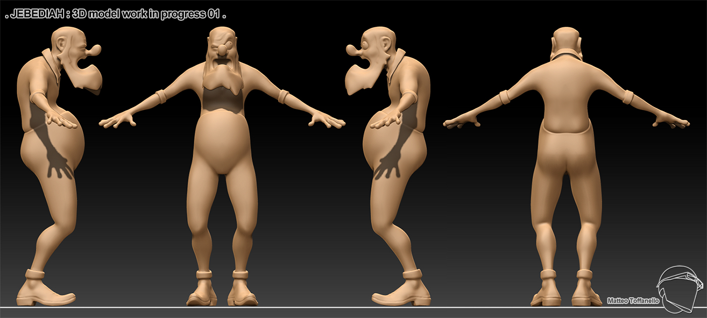This screenshot has width=707, height=318.
Task: Select the front view model with open mouth
Action: tap(222, 167)
